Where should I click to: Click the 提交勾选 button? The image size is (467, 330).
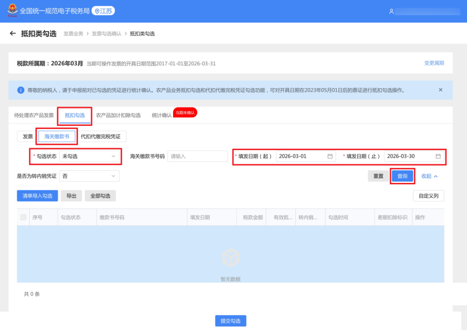[230, 321]
